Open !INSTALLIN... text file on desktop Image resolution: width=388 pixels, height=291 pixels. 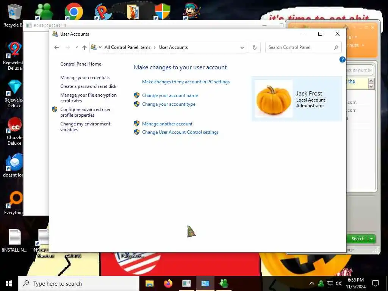[x=14, y=240]
